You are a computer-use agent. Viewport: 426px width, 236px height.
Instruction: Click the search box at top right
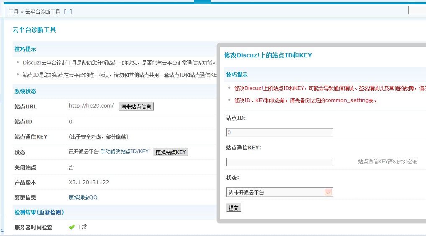point(417,10)
